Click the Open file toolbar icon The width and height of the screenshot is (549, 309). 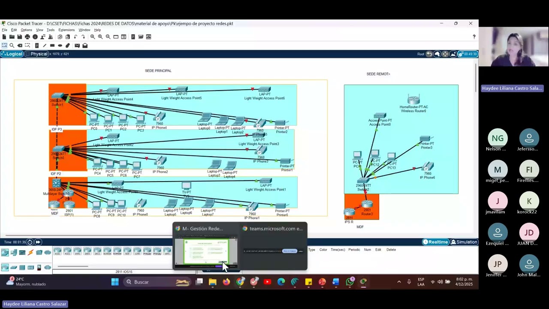point(12,37)
